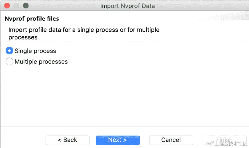The image size is (249, 148).
Task: Click the empty area below the radio options
Action: [x=124, y=95]
